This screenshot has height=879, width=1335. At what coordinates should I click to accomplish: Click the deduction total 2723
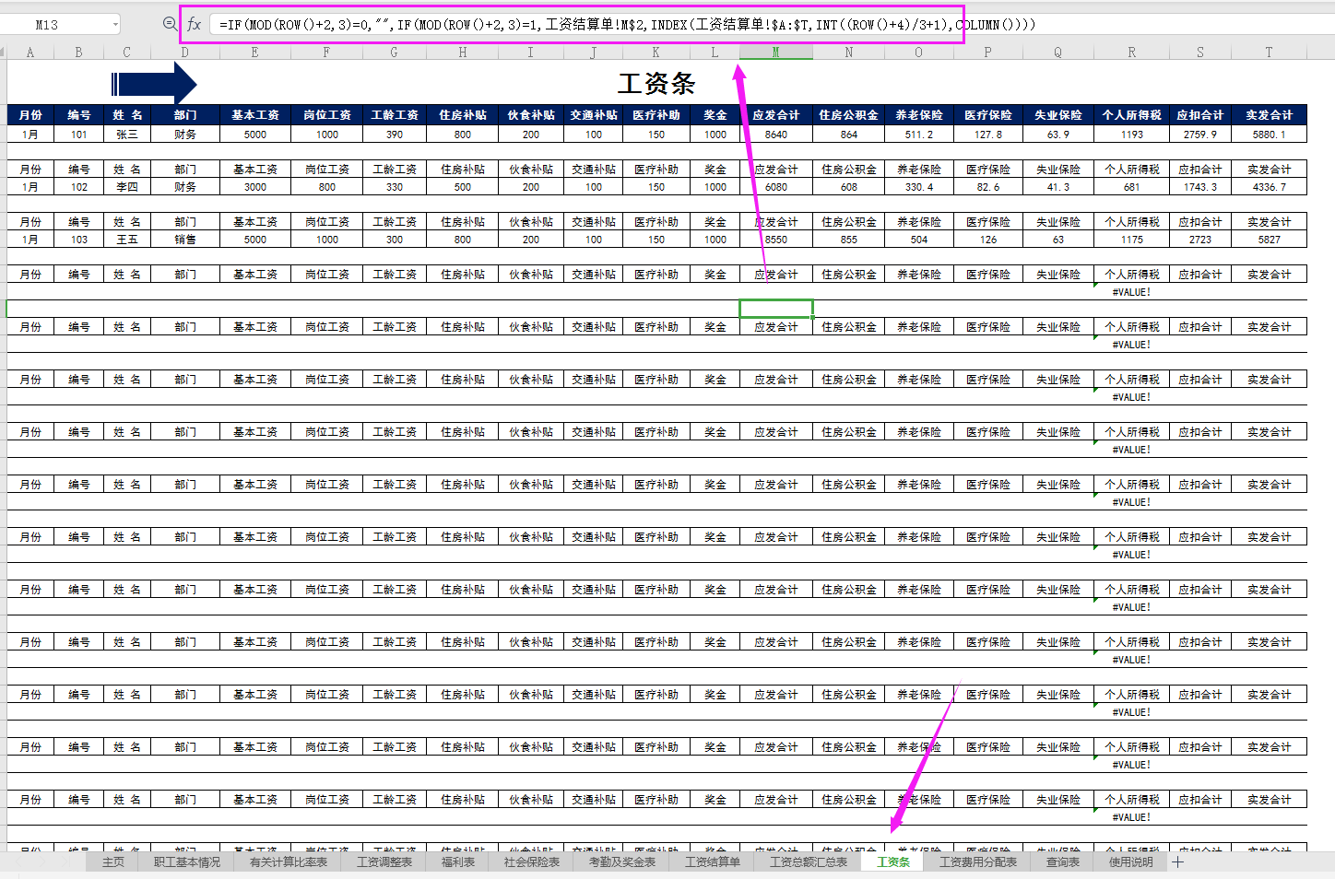(x=1200, y=240)
